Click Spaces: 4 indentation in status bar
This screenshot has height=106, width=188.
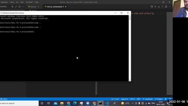[125, 99]
